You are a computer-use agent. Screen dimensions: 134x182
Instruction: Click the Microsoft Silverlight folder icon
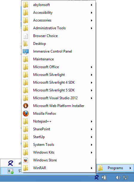click(25, 75)
